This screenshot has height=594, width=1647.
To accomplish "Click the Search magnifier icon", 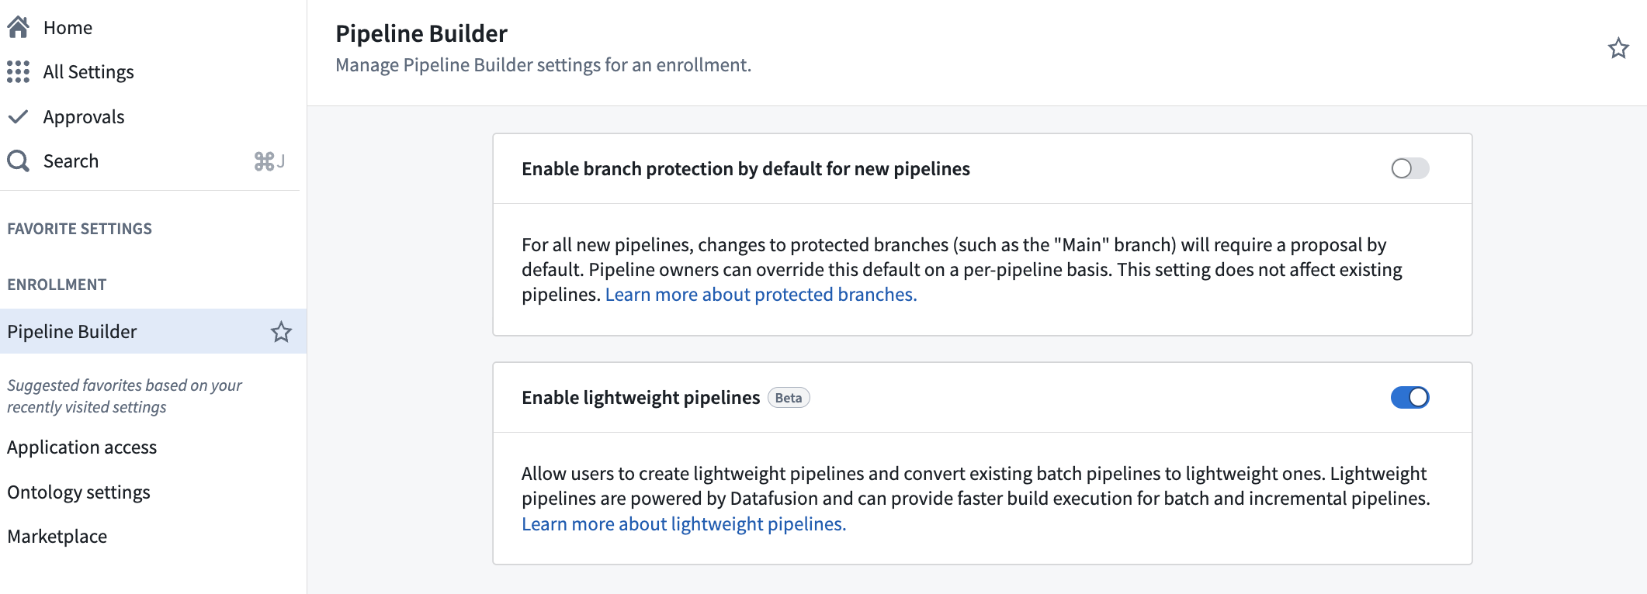I will [x=19, y=161].
